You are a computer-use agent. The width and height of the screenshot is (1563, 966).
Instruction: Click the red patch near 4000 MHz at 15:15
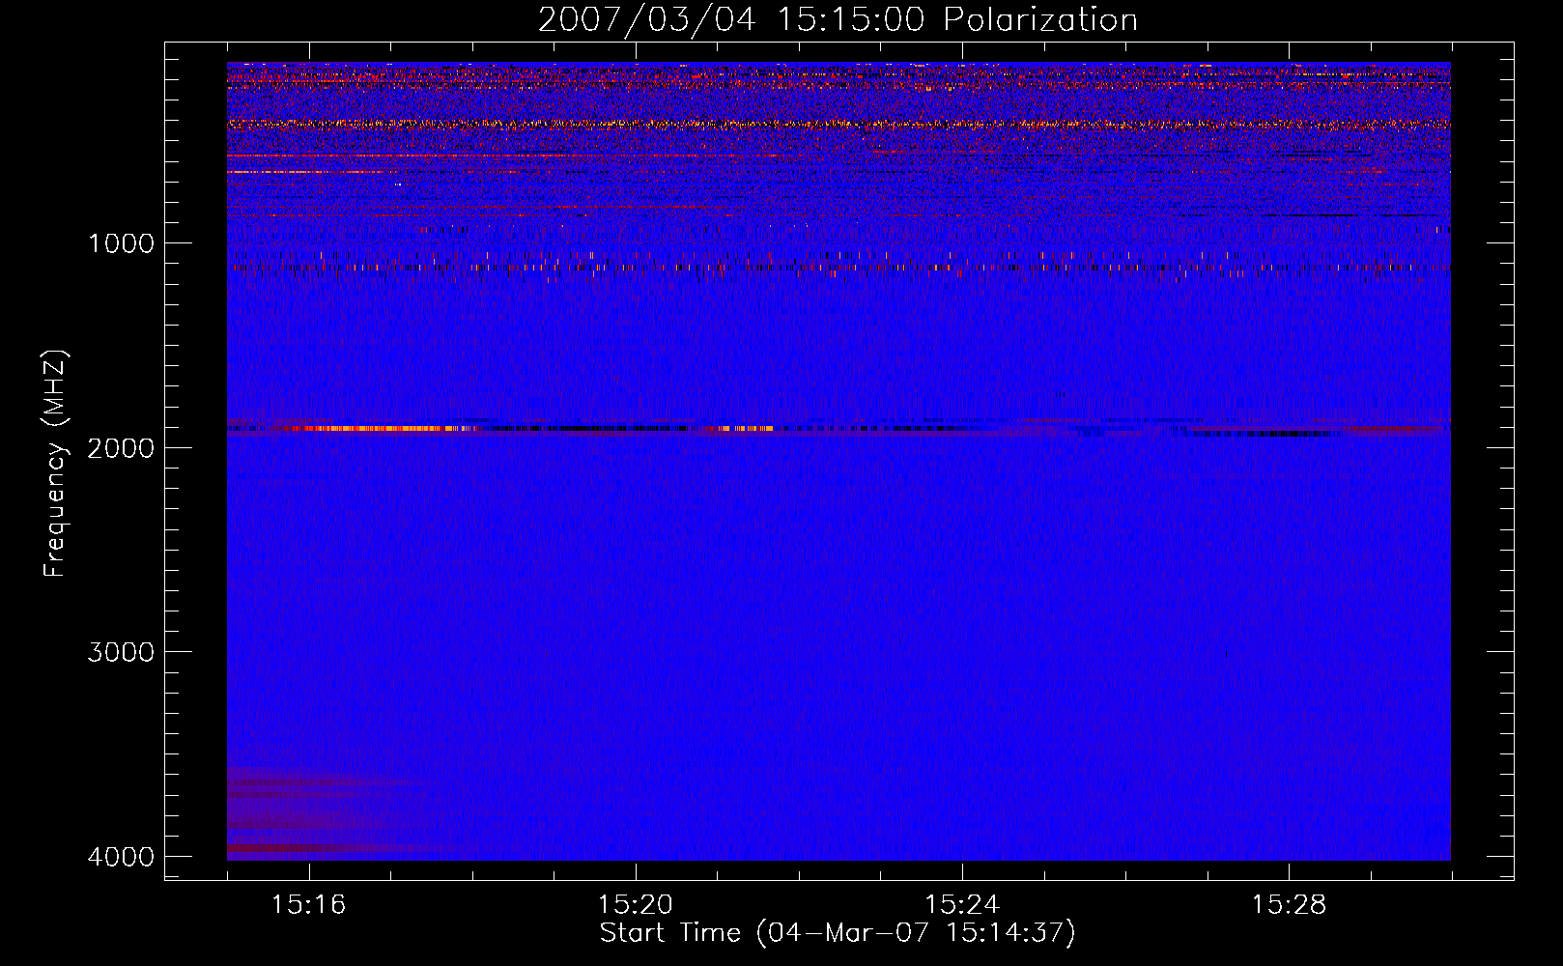pyautogui.click(x=290, y=847)
